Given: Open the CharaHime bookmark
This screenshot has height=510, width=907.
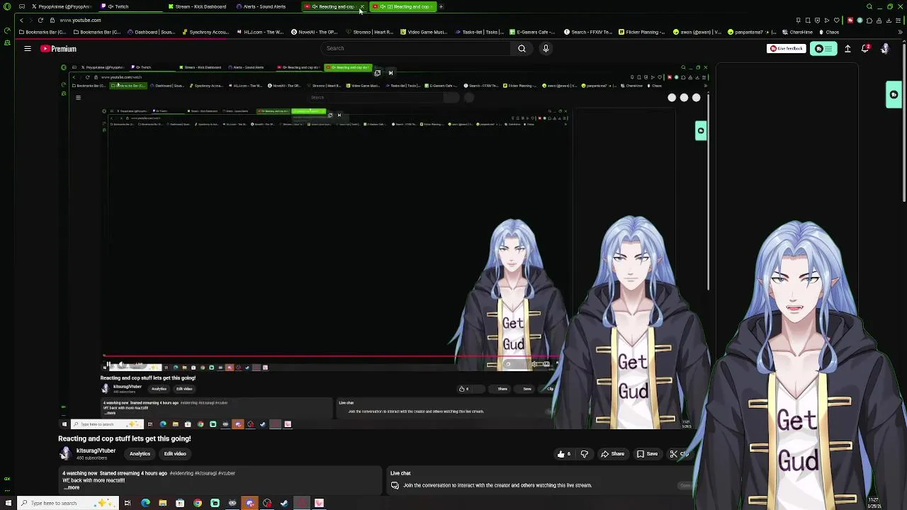Looking at the screenshot, I should 797,32.
